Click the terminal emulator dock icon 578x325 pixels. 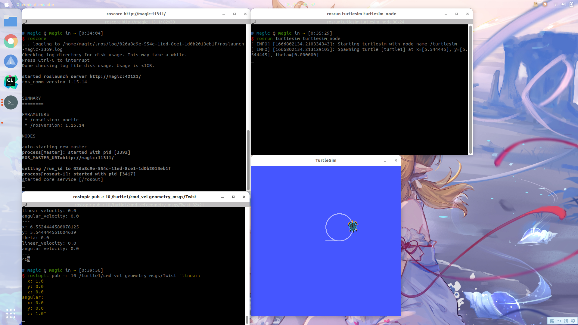(11, 102)
